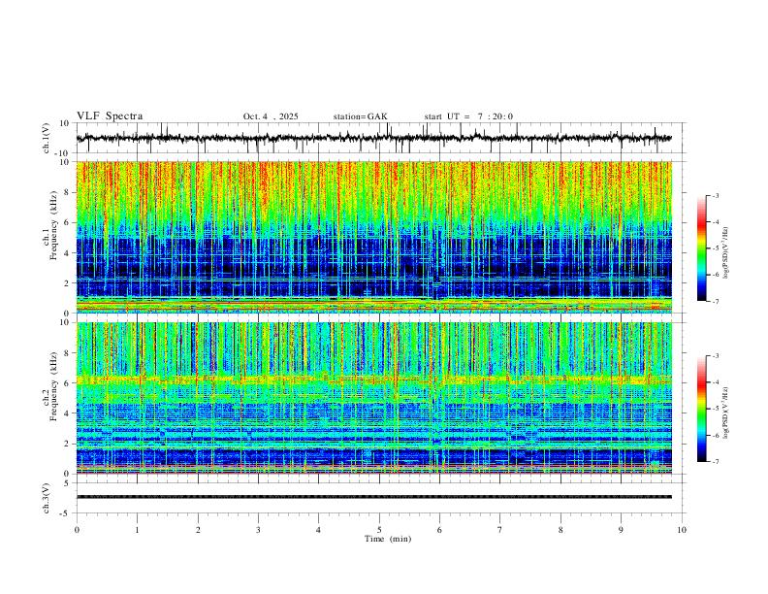768x594 pixels.
Task: Click the "station=GAK" header text
Action: point(360,116)
